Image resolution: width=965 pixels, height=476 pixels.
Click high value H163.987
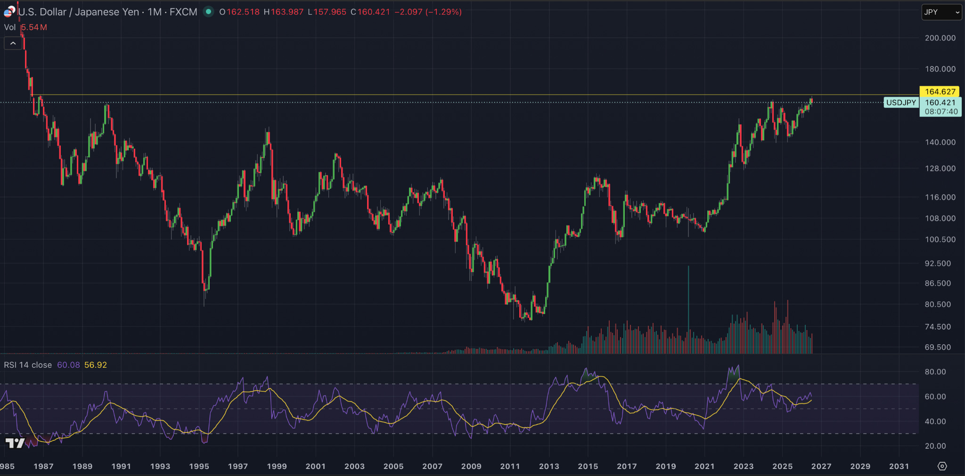284,12
